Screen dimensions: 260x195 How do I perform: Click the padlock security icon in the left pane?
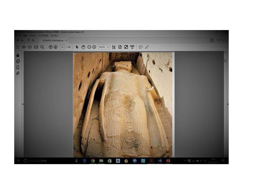pos(18,55)
